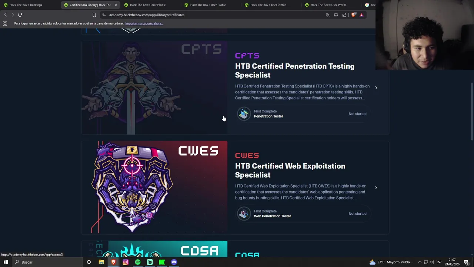474x267 pixels.
Task: Open the CPTS certification artwork thumbnail
Action: 154,88
